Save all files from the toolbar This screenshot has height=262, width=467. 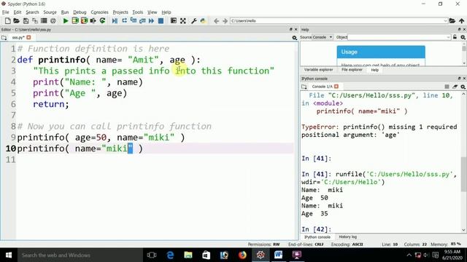click(35, 21)
